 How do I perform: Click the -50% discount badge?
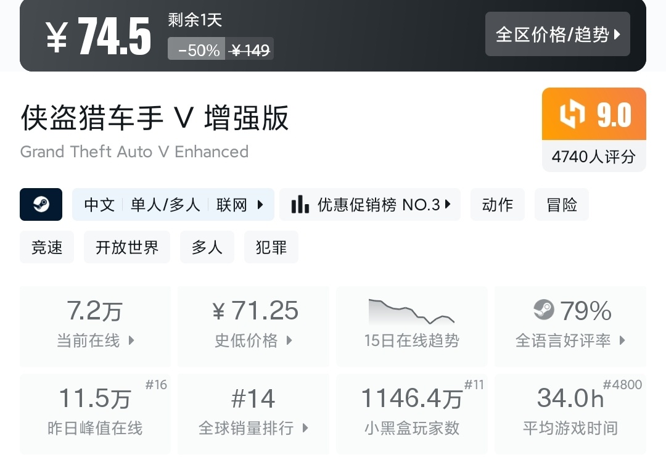pos(197,50)
